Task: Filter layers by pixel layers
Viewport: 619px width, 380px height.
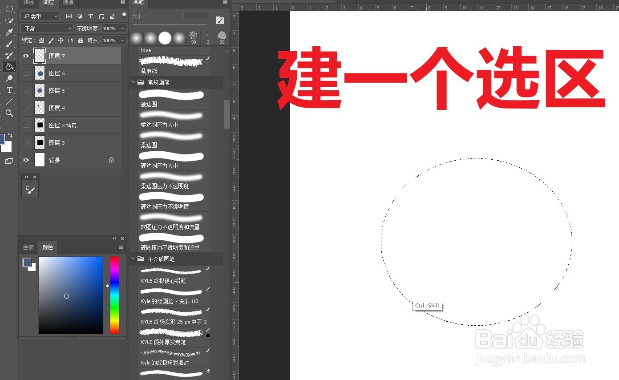Action: coord(69,16)
